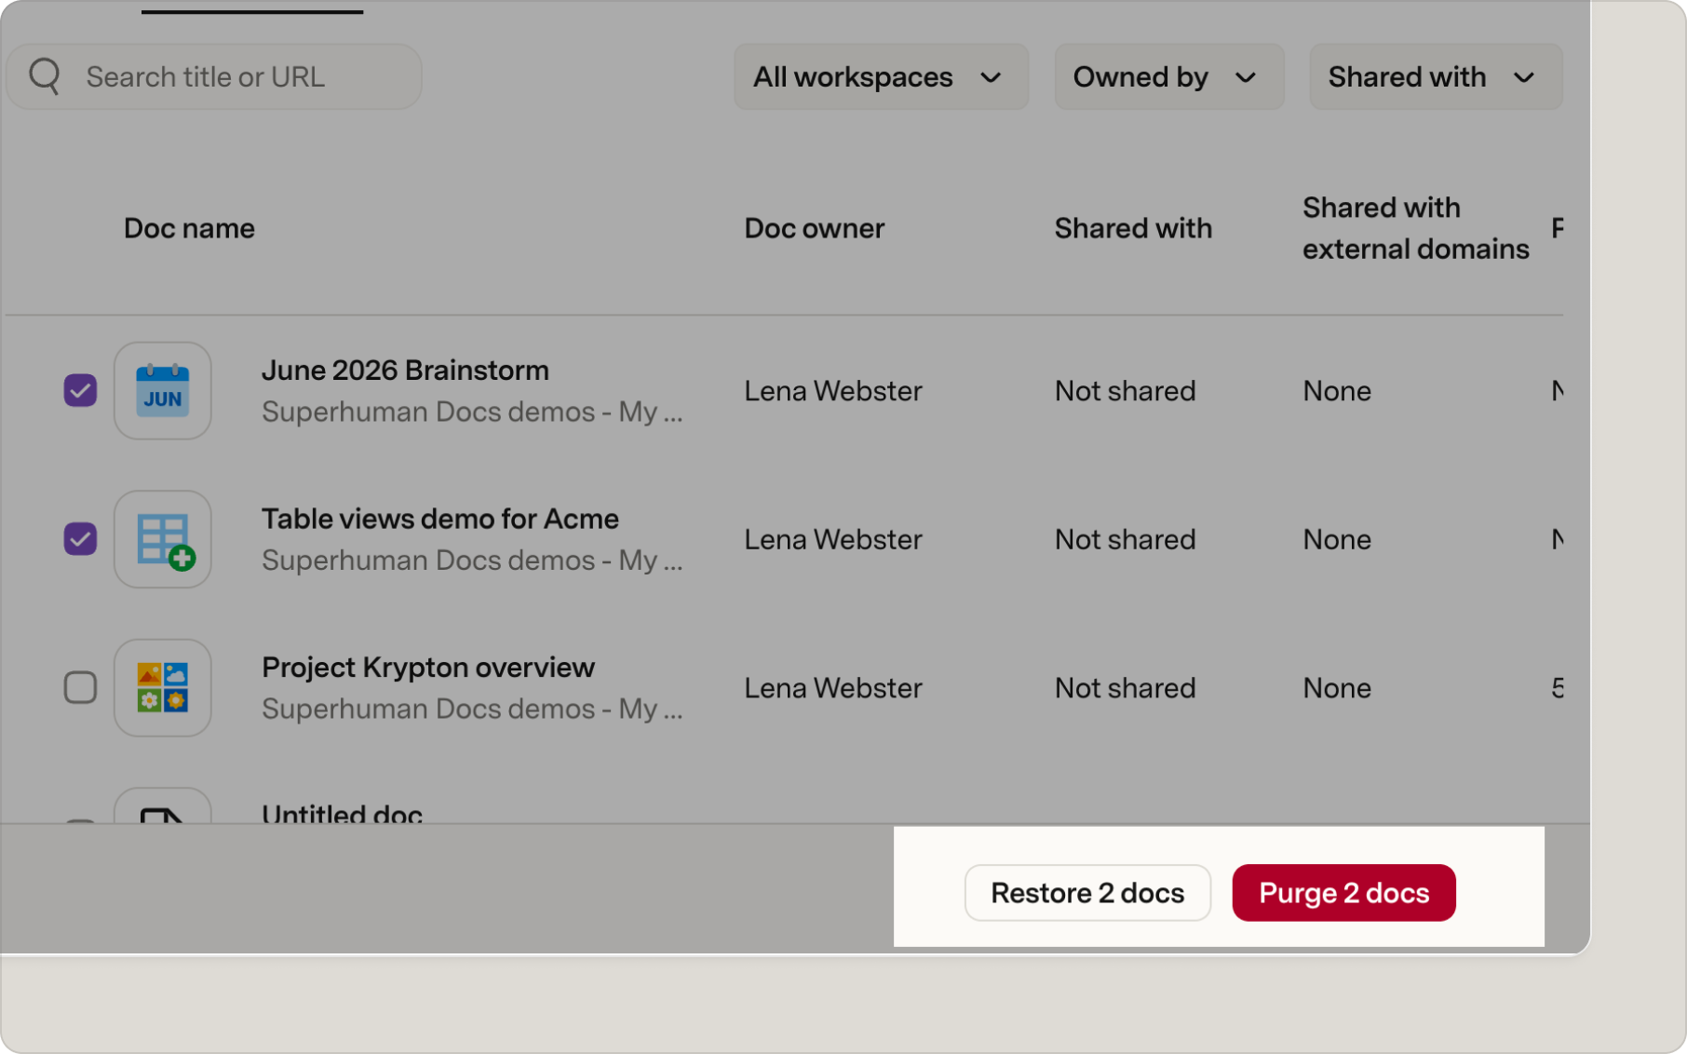Click the workspace subtitle under June 2026 Brainstorm
This screenshot has height=1054, width=1687.
[472, 412]
